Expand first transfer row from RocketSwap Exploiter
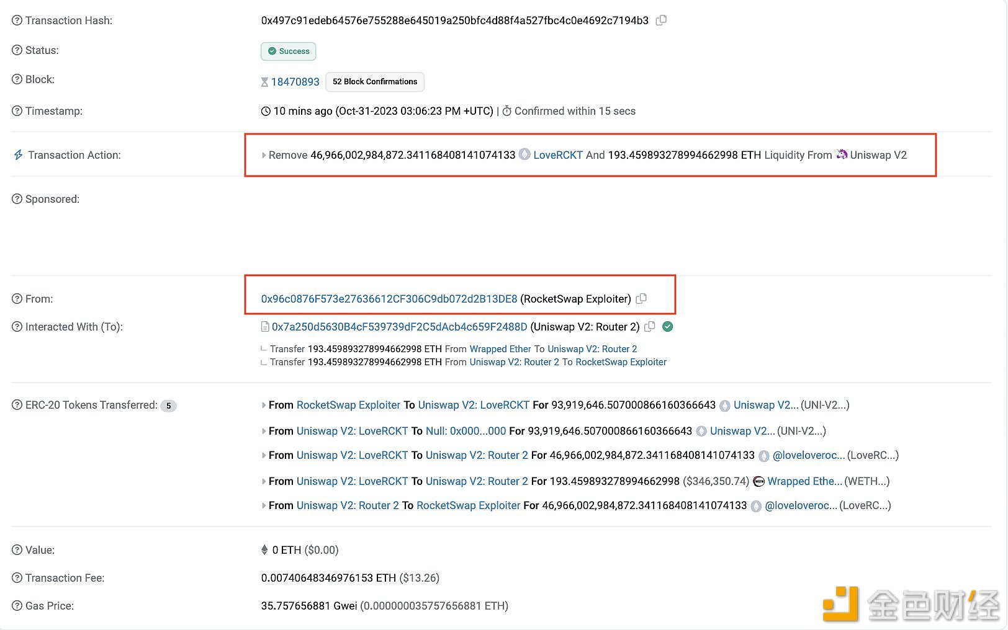 pos(264,405)
